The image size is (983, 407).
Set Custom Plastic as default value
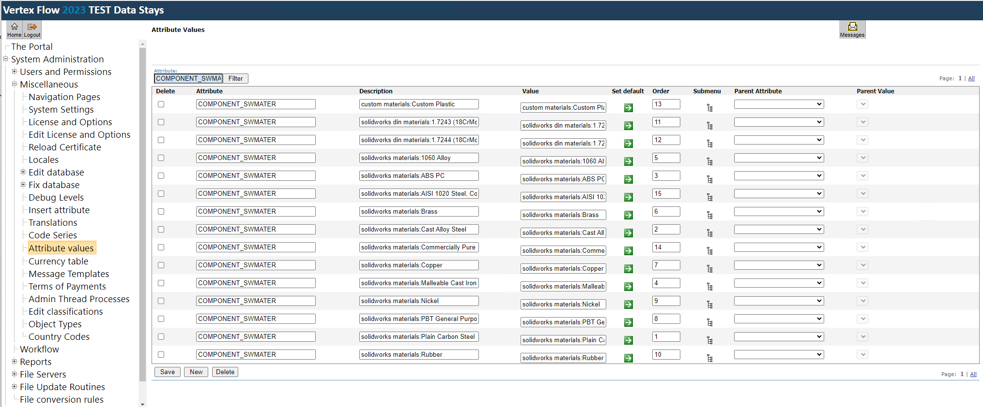click(628, 108)
